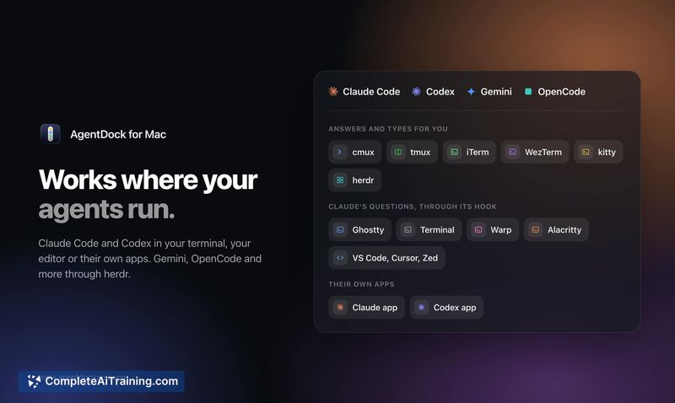The height and width of the screenshot is (403, 675).
Task: Click 'agents run.' headline text
Action: click(106, 209)
